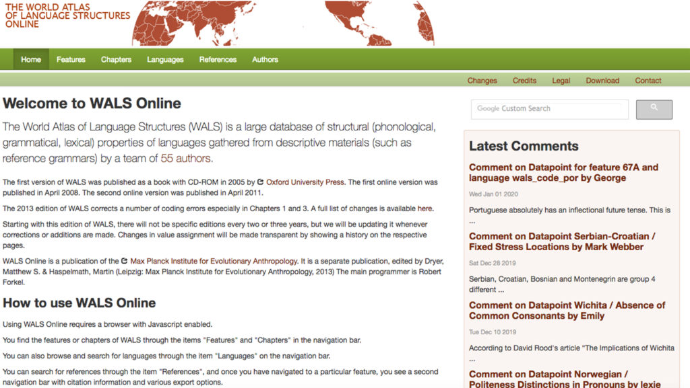Go to the Chapters page

coord(116,59)
